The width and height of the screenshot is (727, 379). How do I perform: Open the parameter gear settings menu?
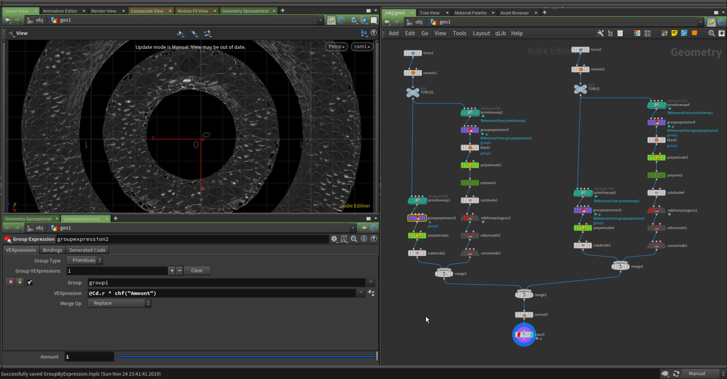pos(334,239)
